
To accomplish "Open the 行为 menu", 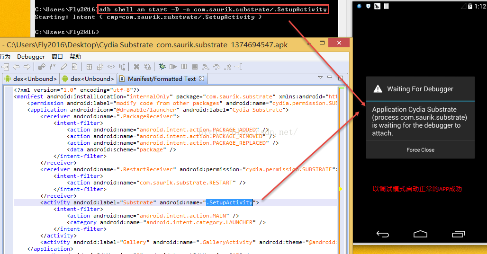I will pyautogui.click(x=5, y=56).
